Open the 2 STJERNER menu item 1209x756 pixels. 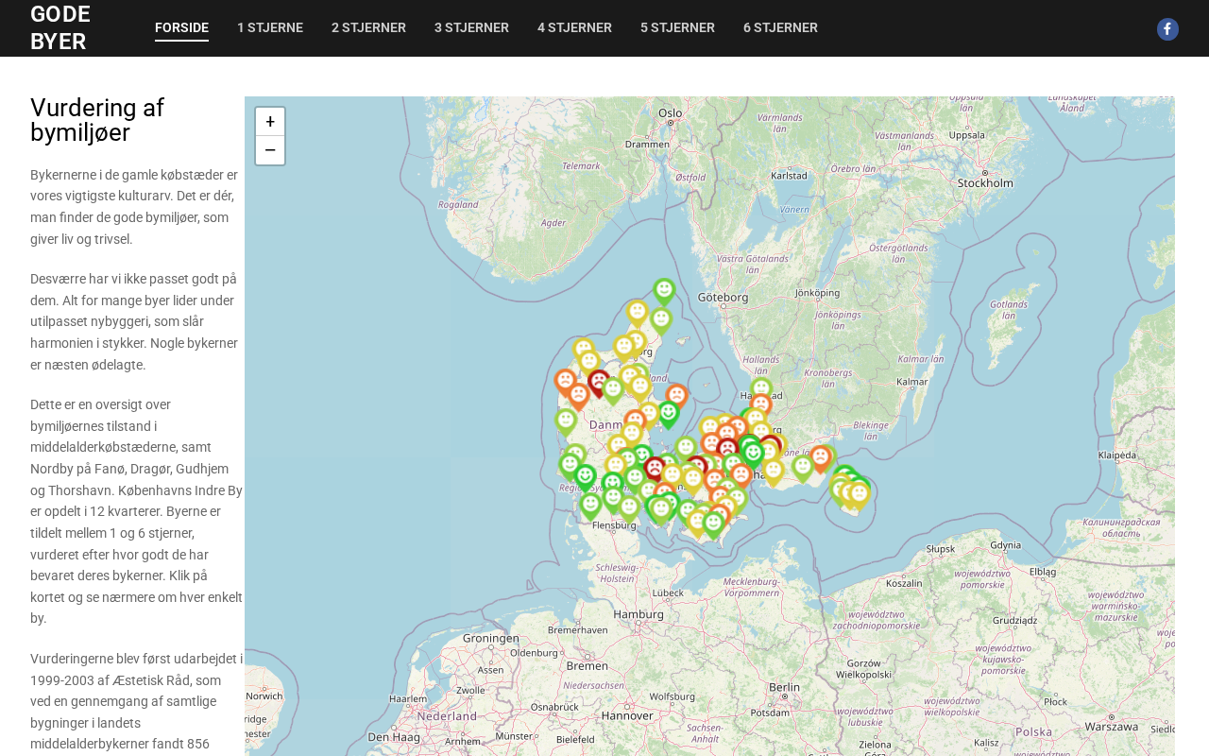coord(368,28)
